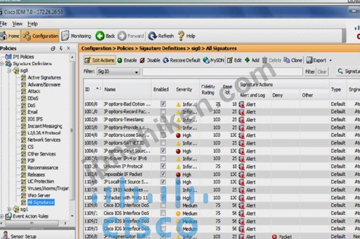Restore the Policies pane window icon
Screen dimensions: 360x239
point(53,48)
